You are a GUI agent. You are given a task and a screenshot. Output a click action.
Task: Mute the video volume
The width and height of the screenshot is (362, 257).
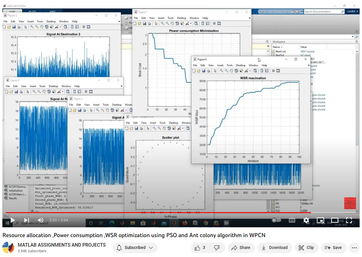tap(41, 220)
